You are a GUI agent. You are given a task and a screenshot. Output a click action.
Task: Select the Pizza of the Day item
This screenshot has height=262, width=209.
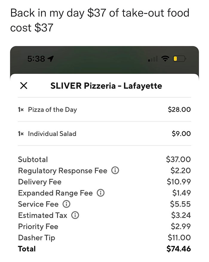pos(104,110)
